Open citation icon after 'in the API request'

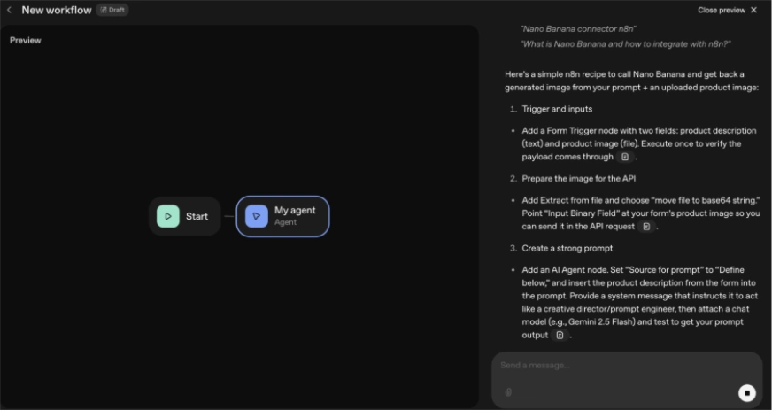pos(646,227)
